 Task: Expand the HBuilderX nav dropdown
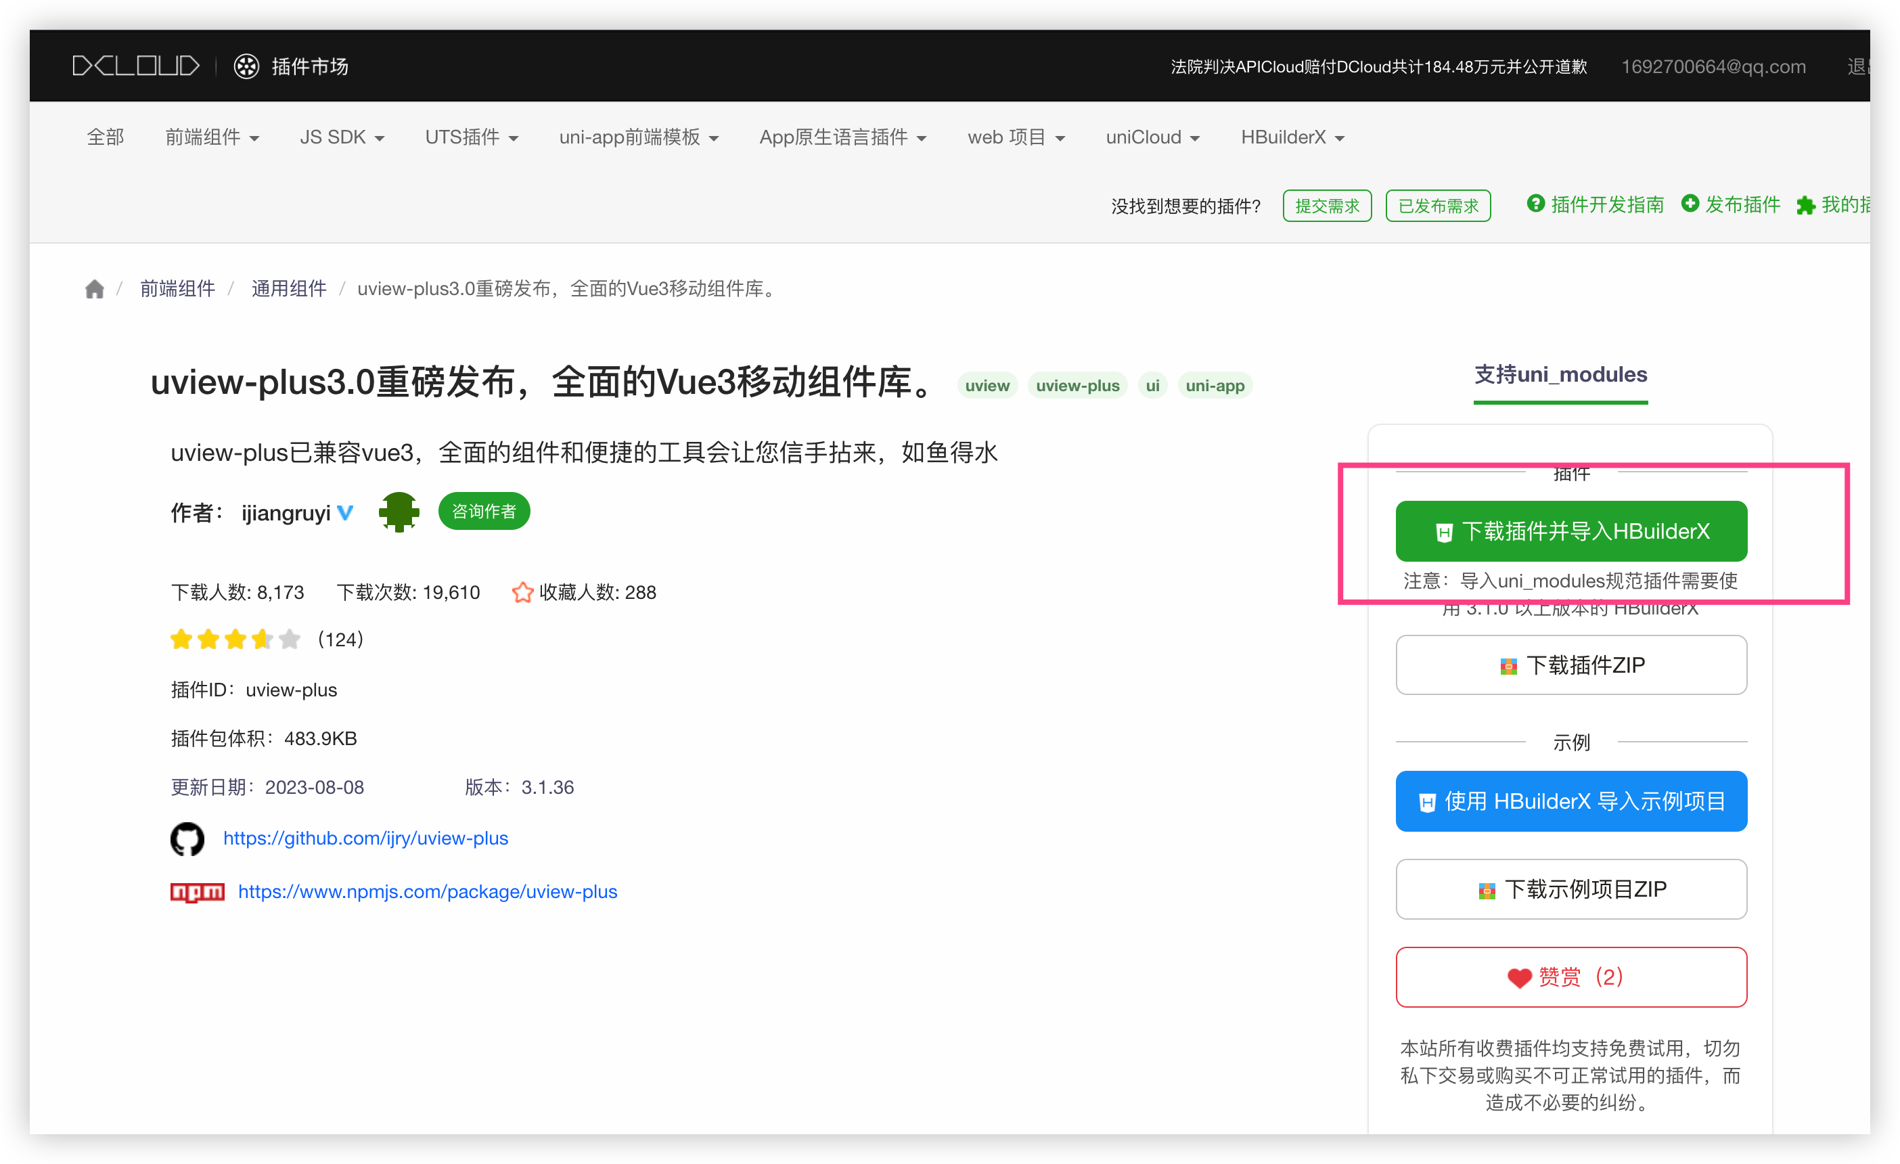[x=1292, y=137]
